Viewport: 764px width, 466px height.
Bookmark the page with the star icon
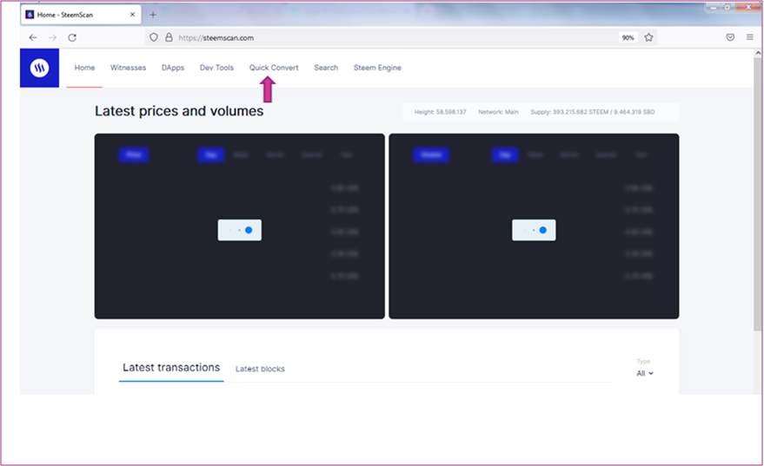pyautogui.click(x=648, y=37)
